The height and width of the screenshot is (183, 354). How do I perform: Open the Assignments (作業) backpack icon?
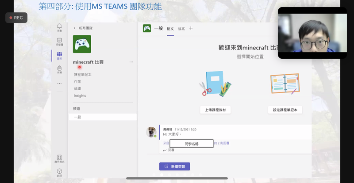click(59, 69)
